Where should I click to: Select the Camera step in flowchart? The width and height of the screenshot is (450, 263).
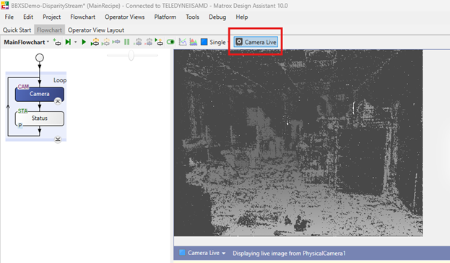(40, 94)
